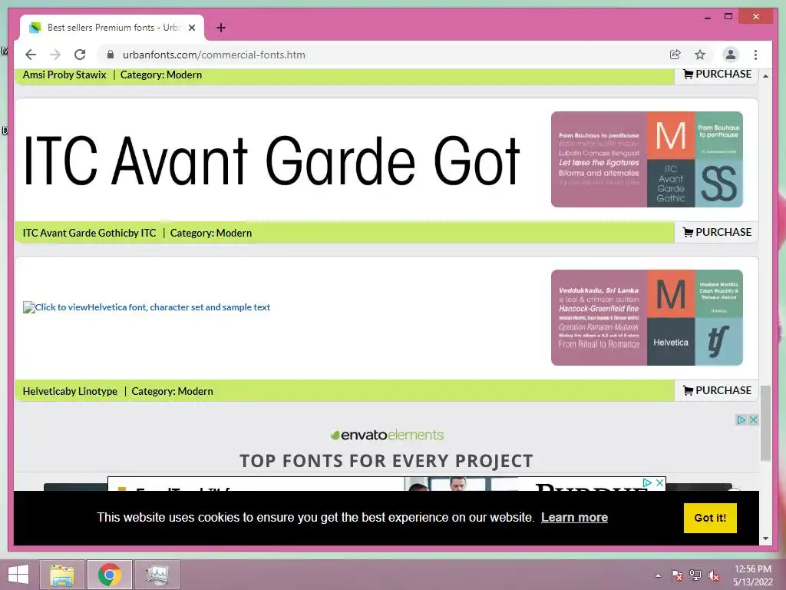Click the browser forward arrow

coord(55,55)
